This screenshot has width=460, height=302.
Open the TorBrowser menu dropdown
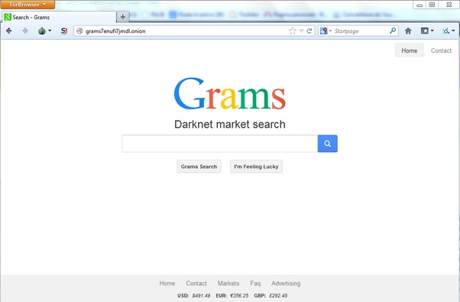pyautogui.click(x=28, y=5)
